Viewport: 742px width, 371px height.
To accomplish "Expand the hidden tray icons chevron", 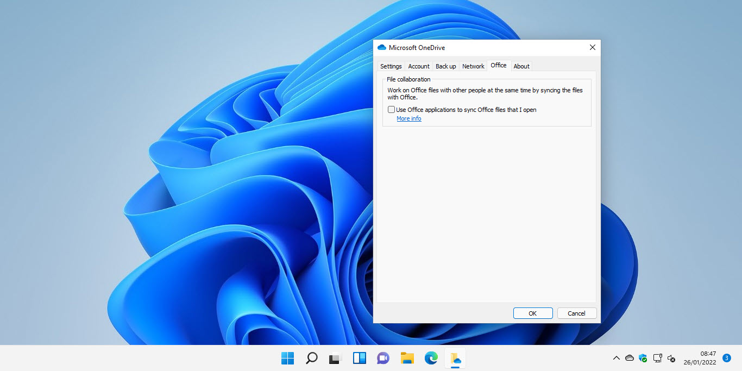I will pyautogui.click(x=616, y=358).
